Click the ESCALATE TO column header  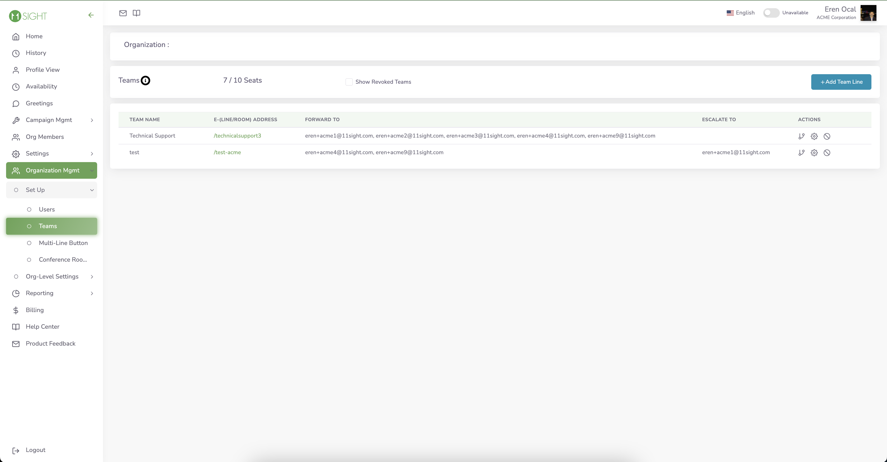pyautogui.click(x=719, y=119)
